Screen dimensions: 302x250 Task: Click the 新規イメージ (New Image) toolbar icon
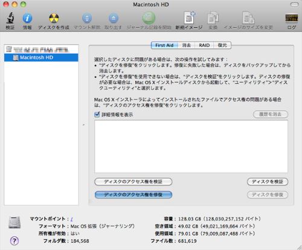(189, 18)
